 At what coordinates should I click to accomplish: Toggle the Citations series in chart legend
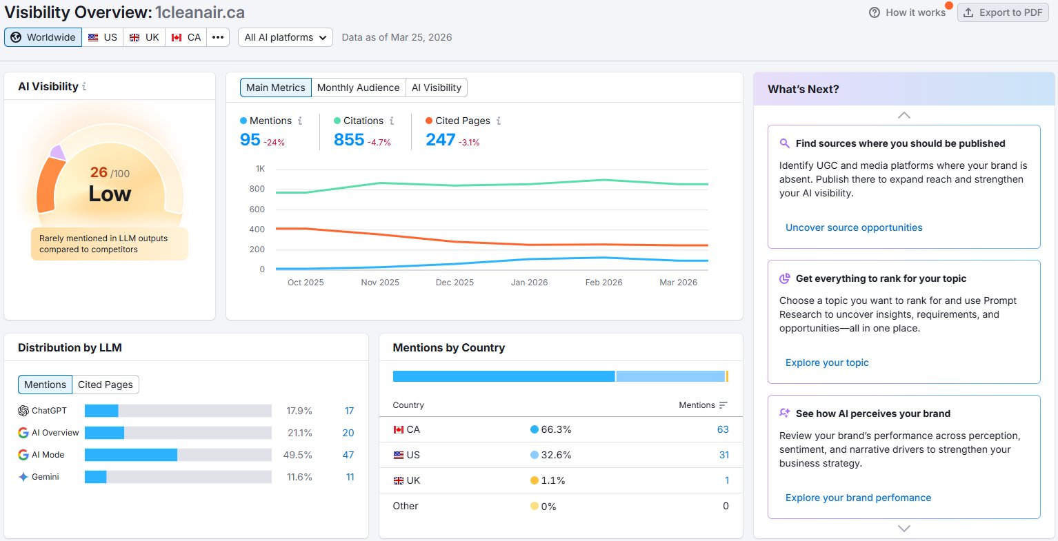[359, 121]
